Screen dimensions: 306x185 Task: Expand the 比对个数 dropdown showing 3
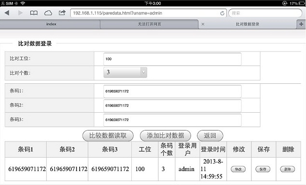pyautogui.click(x=125, y=72)
